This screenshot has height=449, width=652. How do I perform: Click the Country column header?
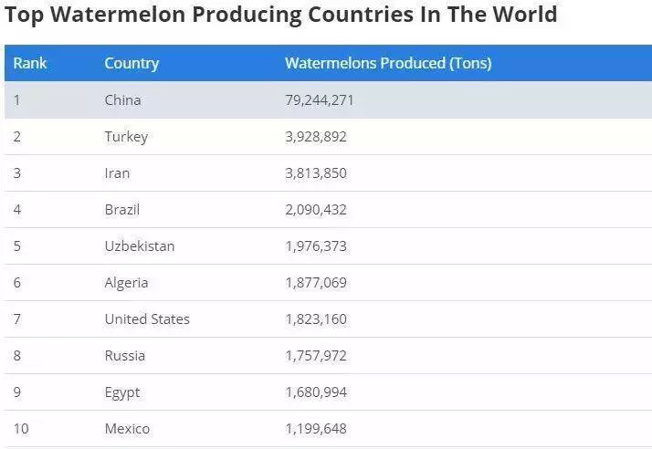tap(131, 64)
